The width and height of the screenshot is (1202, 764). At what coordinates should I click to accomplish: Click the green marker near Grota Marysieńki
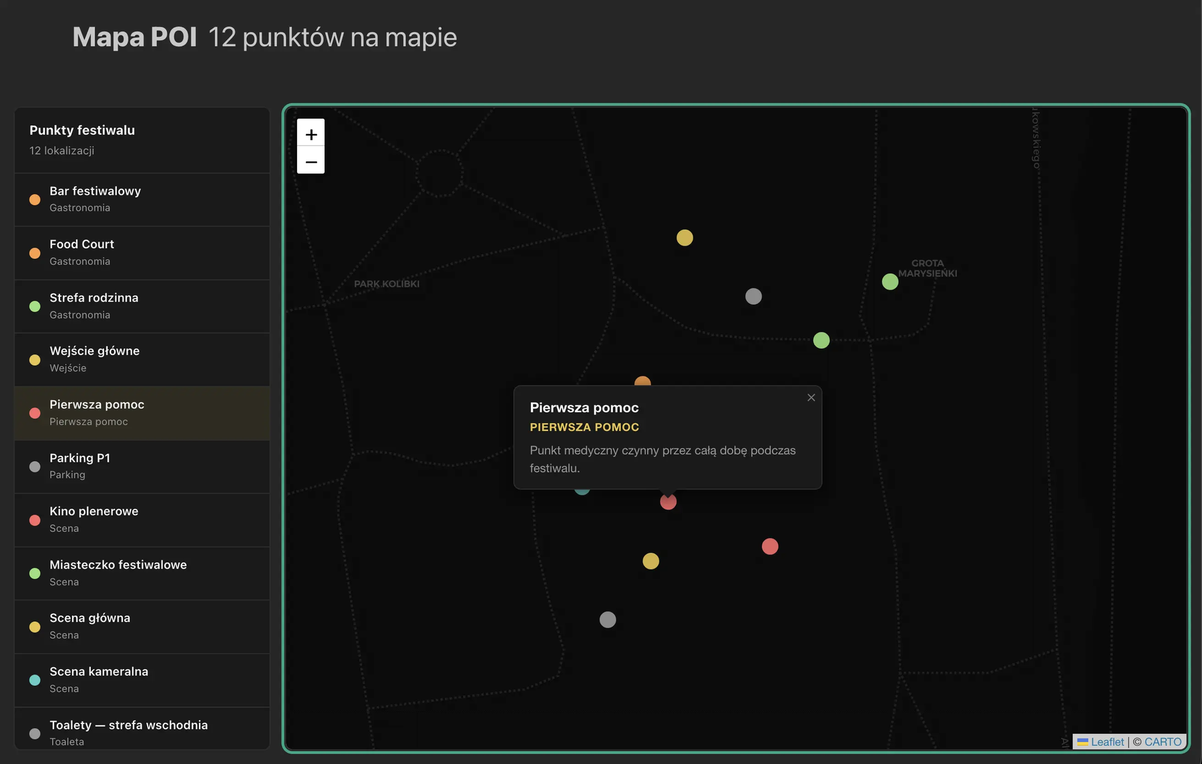pos(890,282)
